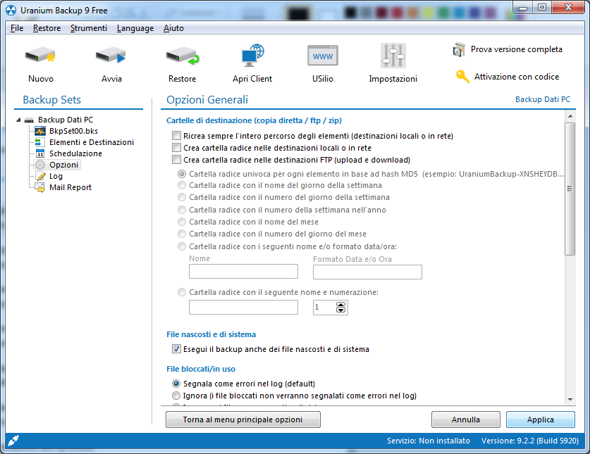Click the Schedulazione calendar icon
The width and height of the screenshot is (590, 454).
click(40, 153)
